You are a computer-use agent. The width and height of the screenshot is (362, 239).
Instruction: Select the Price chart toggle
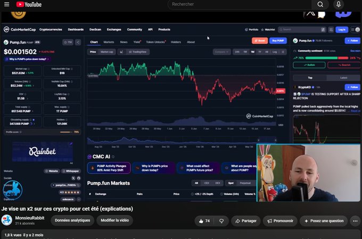coord(93,52)
